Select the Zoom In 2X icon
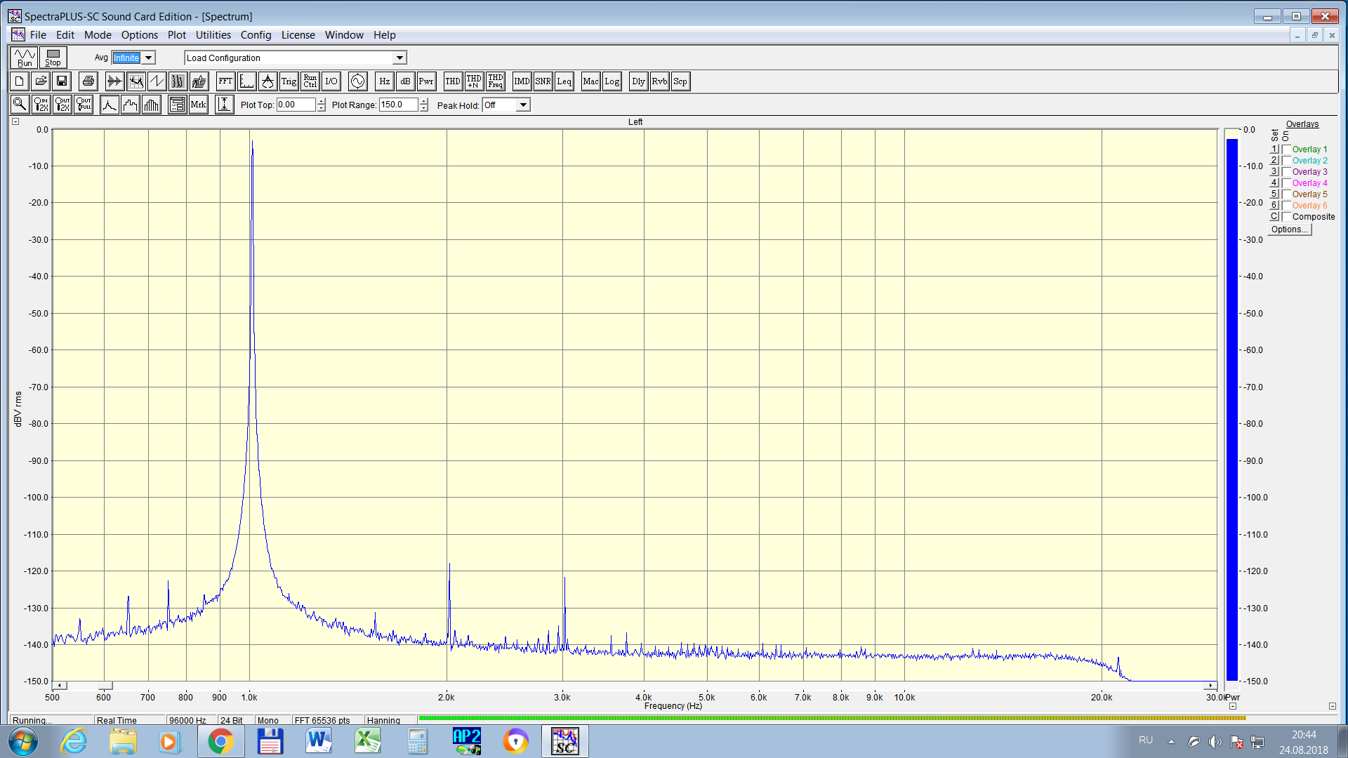1348x758 pixels. coord(41,105)
